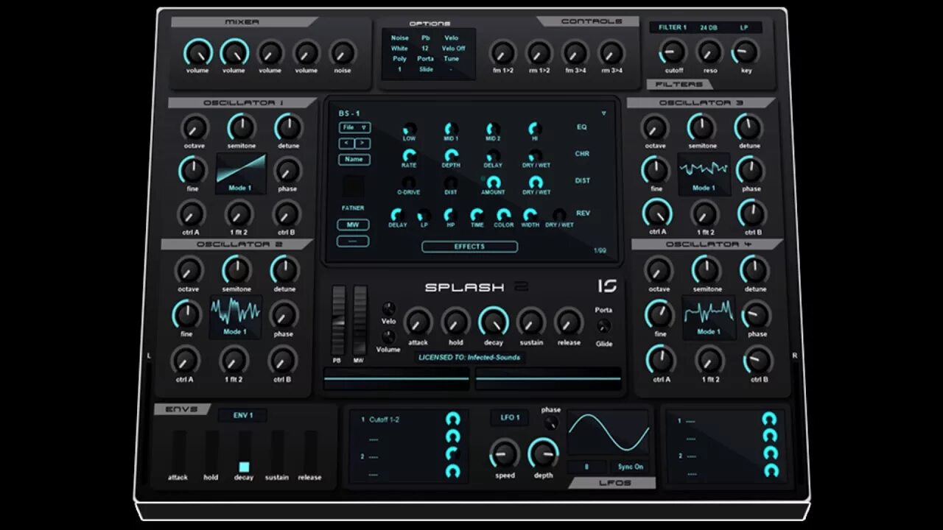Image resolution: width=943 pixels, height=530 pixels.
Task: Toggle the MW button under FATNER
Action: [x=353, y=225]
